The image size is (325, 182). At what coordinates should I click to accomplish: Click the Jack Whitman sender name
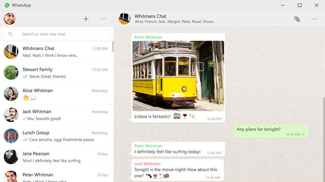click(147, 164)
